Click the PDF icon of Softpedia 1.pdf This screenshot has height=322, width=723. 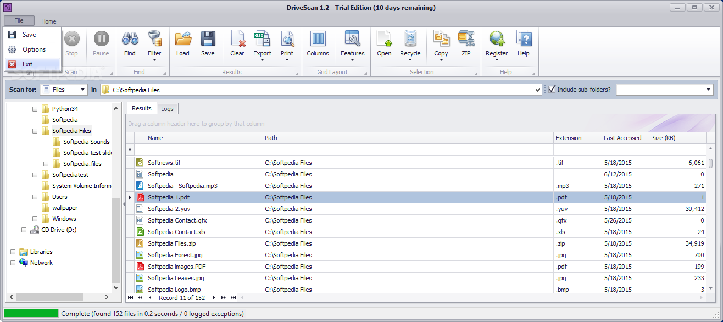(140, 197)
